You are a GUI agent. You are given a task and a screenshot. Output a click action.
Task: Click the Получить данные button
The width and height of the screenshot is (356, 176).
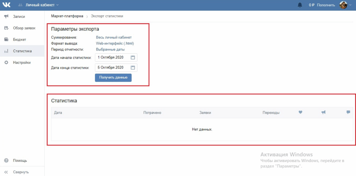(113, 78)
